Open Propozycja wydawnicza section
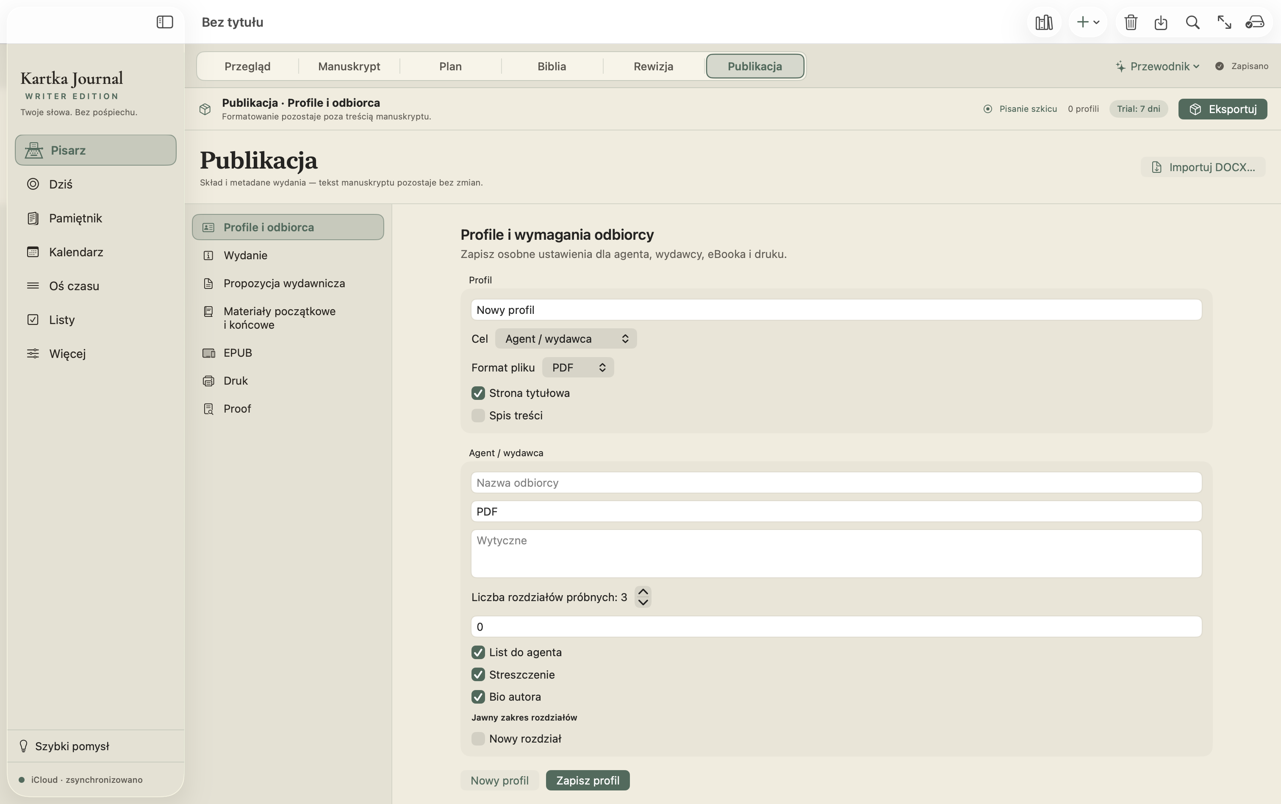The height and width of the screenshot is (804, 1281). [288, 283]
